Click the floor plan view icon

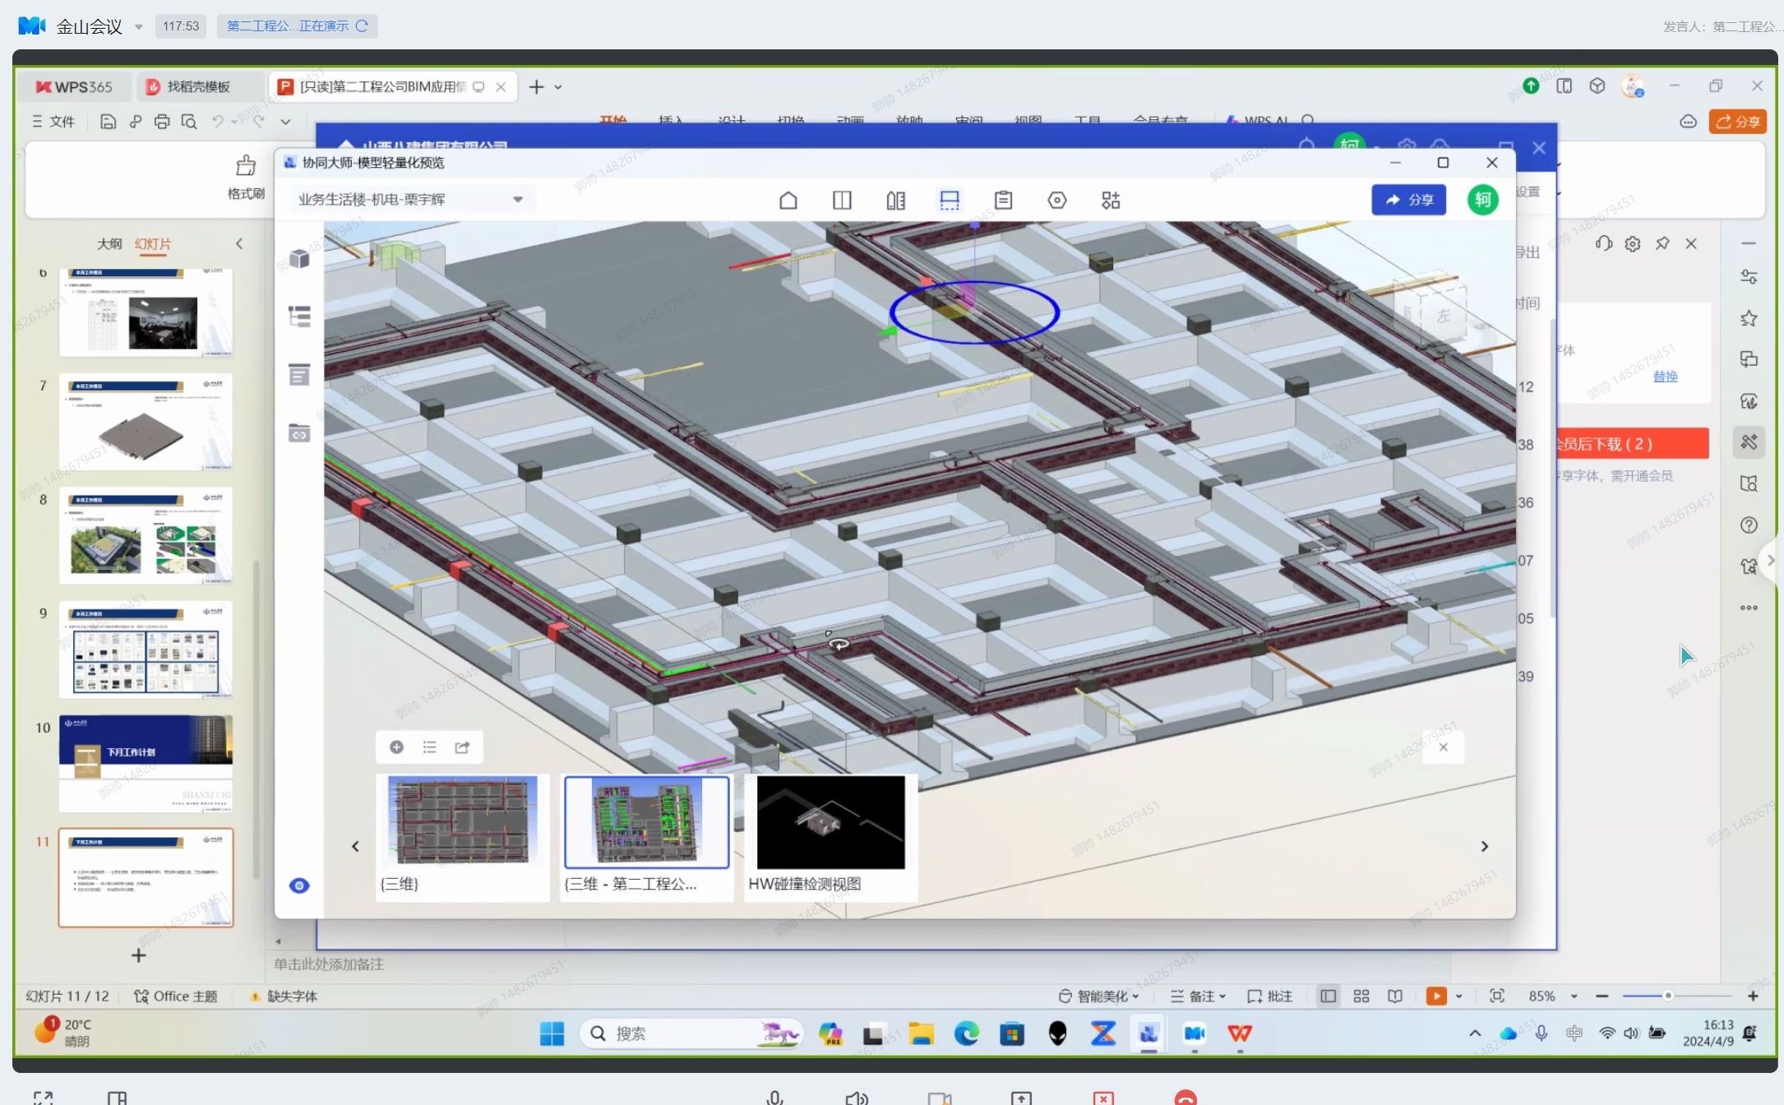tap(950, 200)
